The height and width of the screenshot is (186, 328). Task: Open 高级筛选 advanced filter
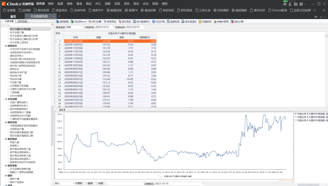105,22
